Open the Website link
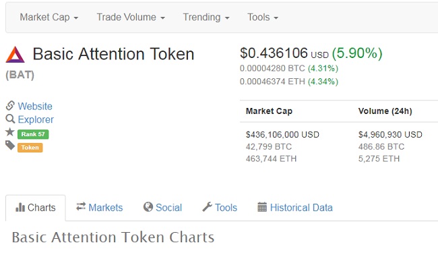 coord(35,107)
